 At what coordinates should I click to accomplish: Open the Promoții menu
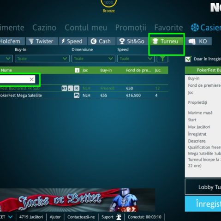click(x=131, y=28)
